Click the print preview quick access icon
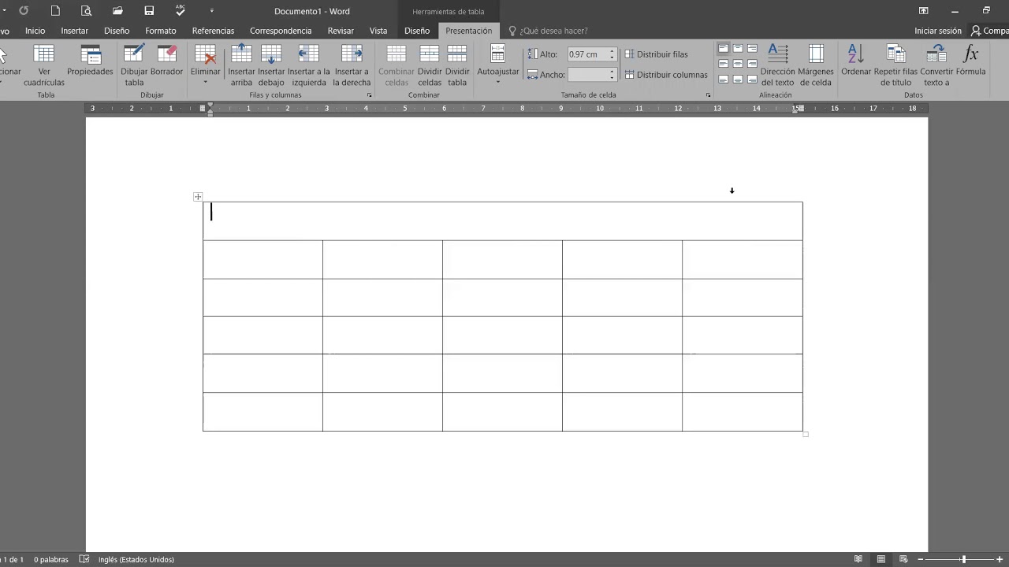This screenshot has width=1009, height=567. [86, 11]
